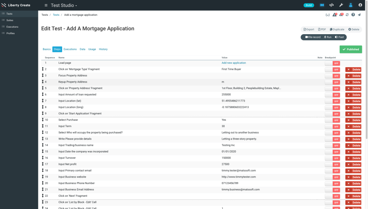Screen dimensions: 368x209
Task: Switch to the Executions tab
Action: (x=70, y=49)
